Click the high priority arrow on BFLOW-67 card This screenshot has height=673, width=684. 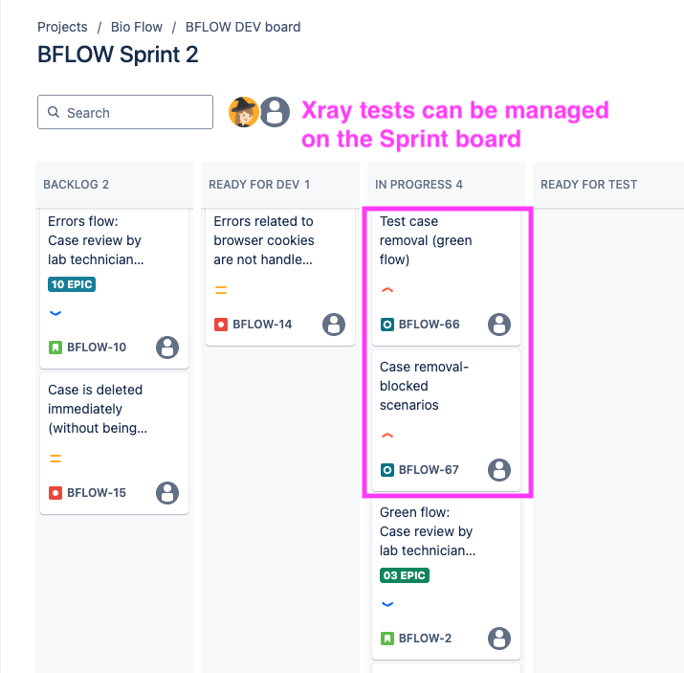(386, 436)
